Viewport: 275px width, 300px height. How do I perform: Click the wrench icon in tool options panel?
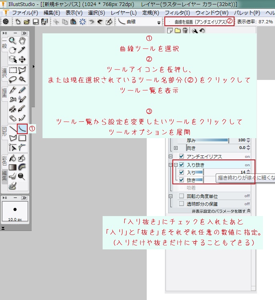pyautogui.click(x=195, y=31)
